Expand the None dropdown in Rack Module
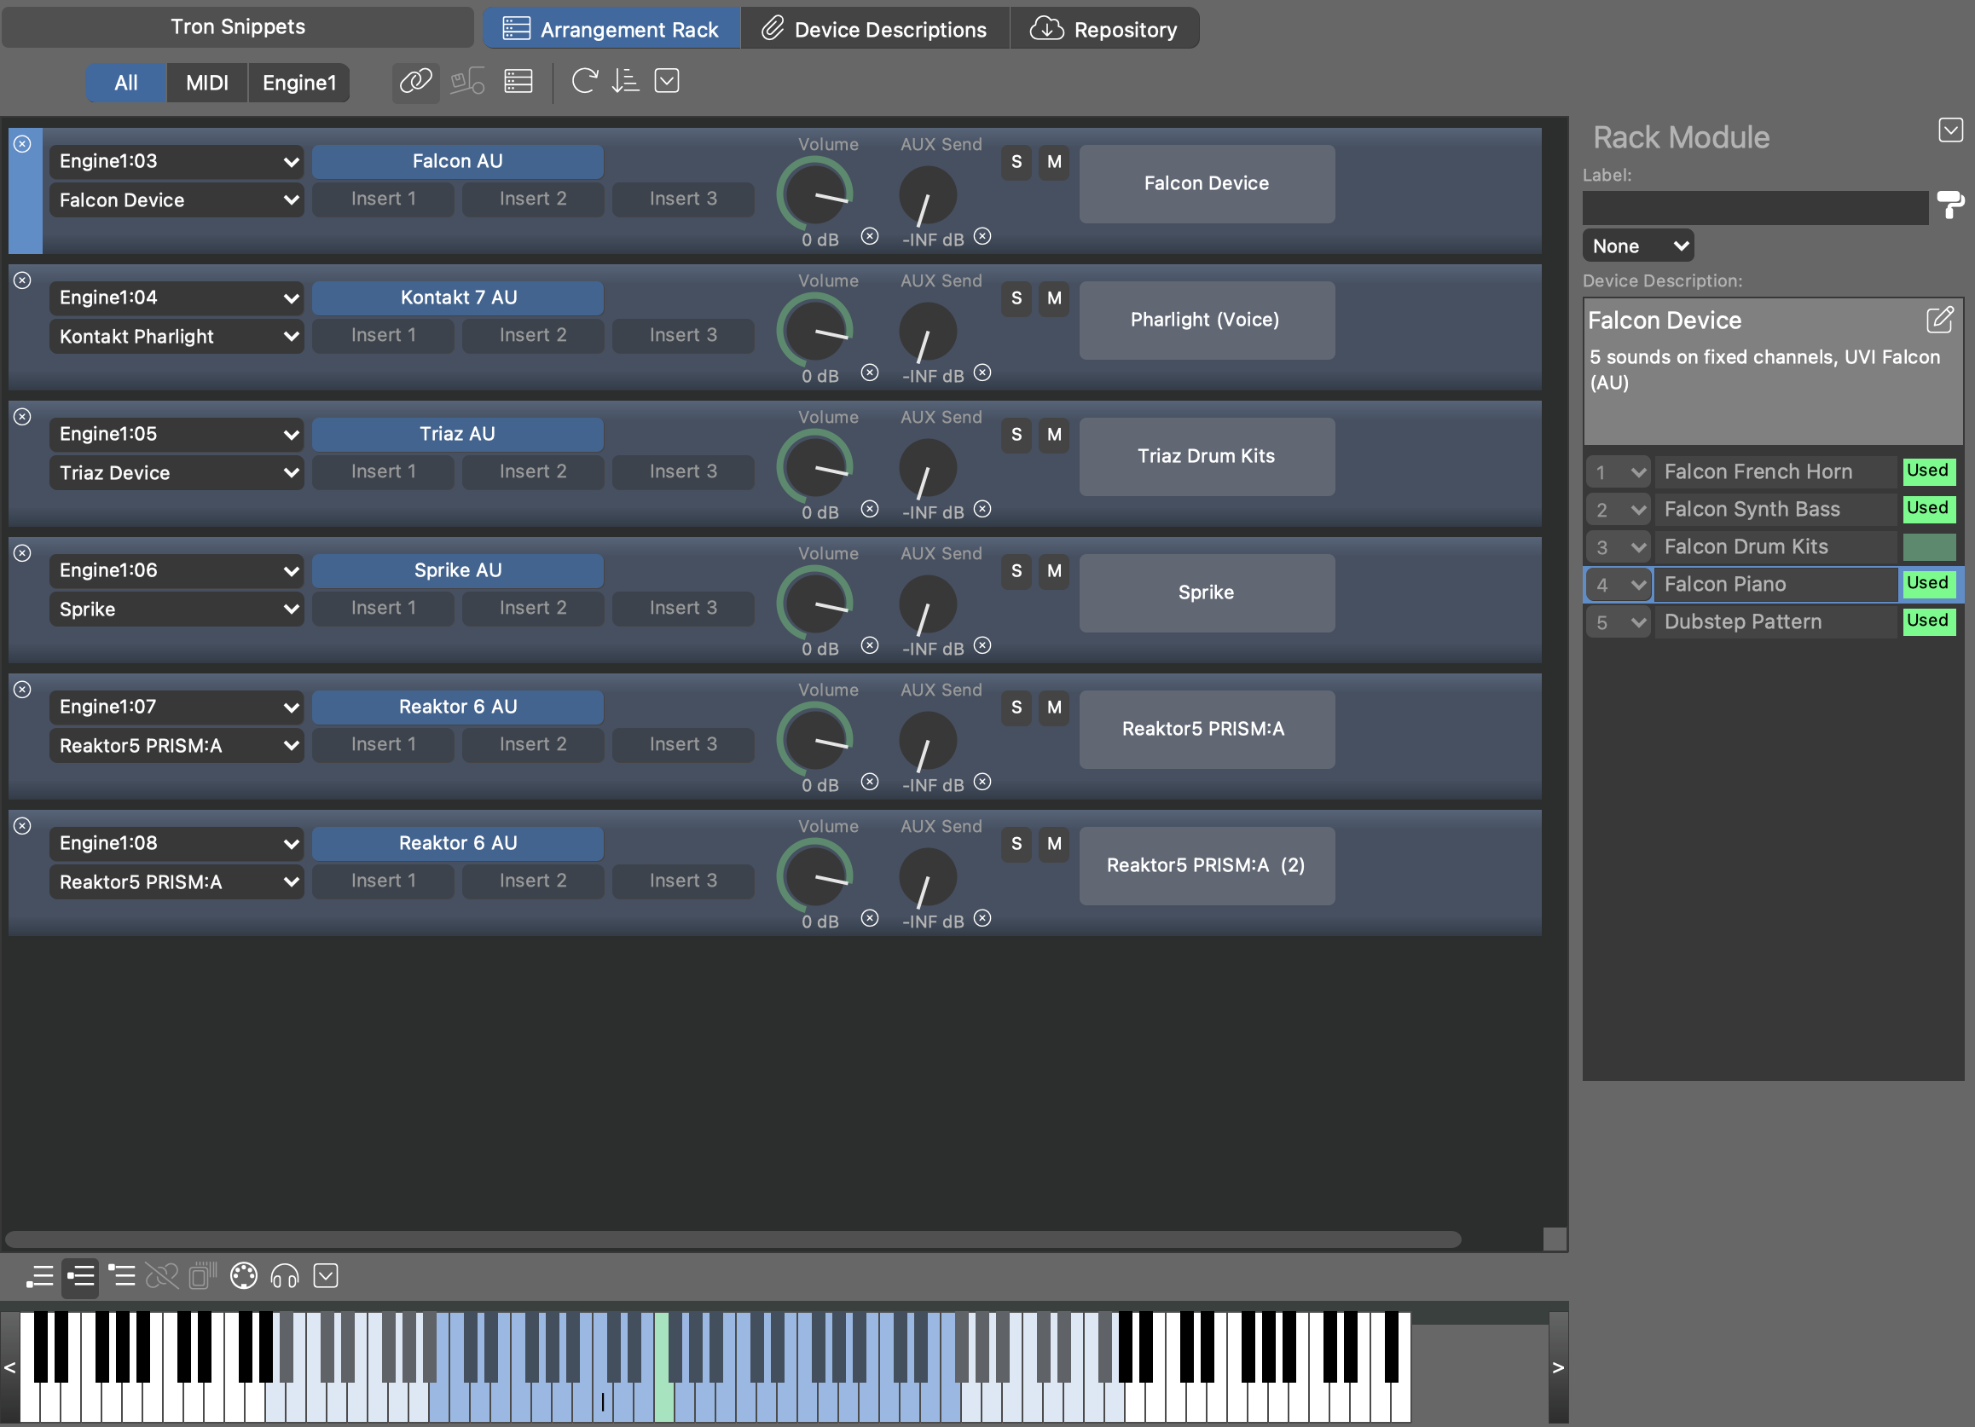 coord(1638,246)
